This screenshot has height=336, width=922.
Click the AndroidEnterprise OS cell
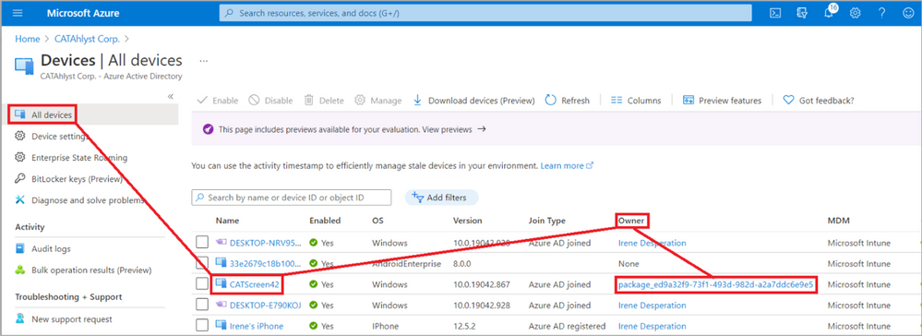pyautogui.click(x=406, y=264)
